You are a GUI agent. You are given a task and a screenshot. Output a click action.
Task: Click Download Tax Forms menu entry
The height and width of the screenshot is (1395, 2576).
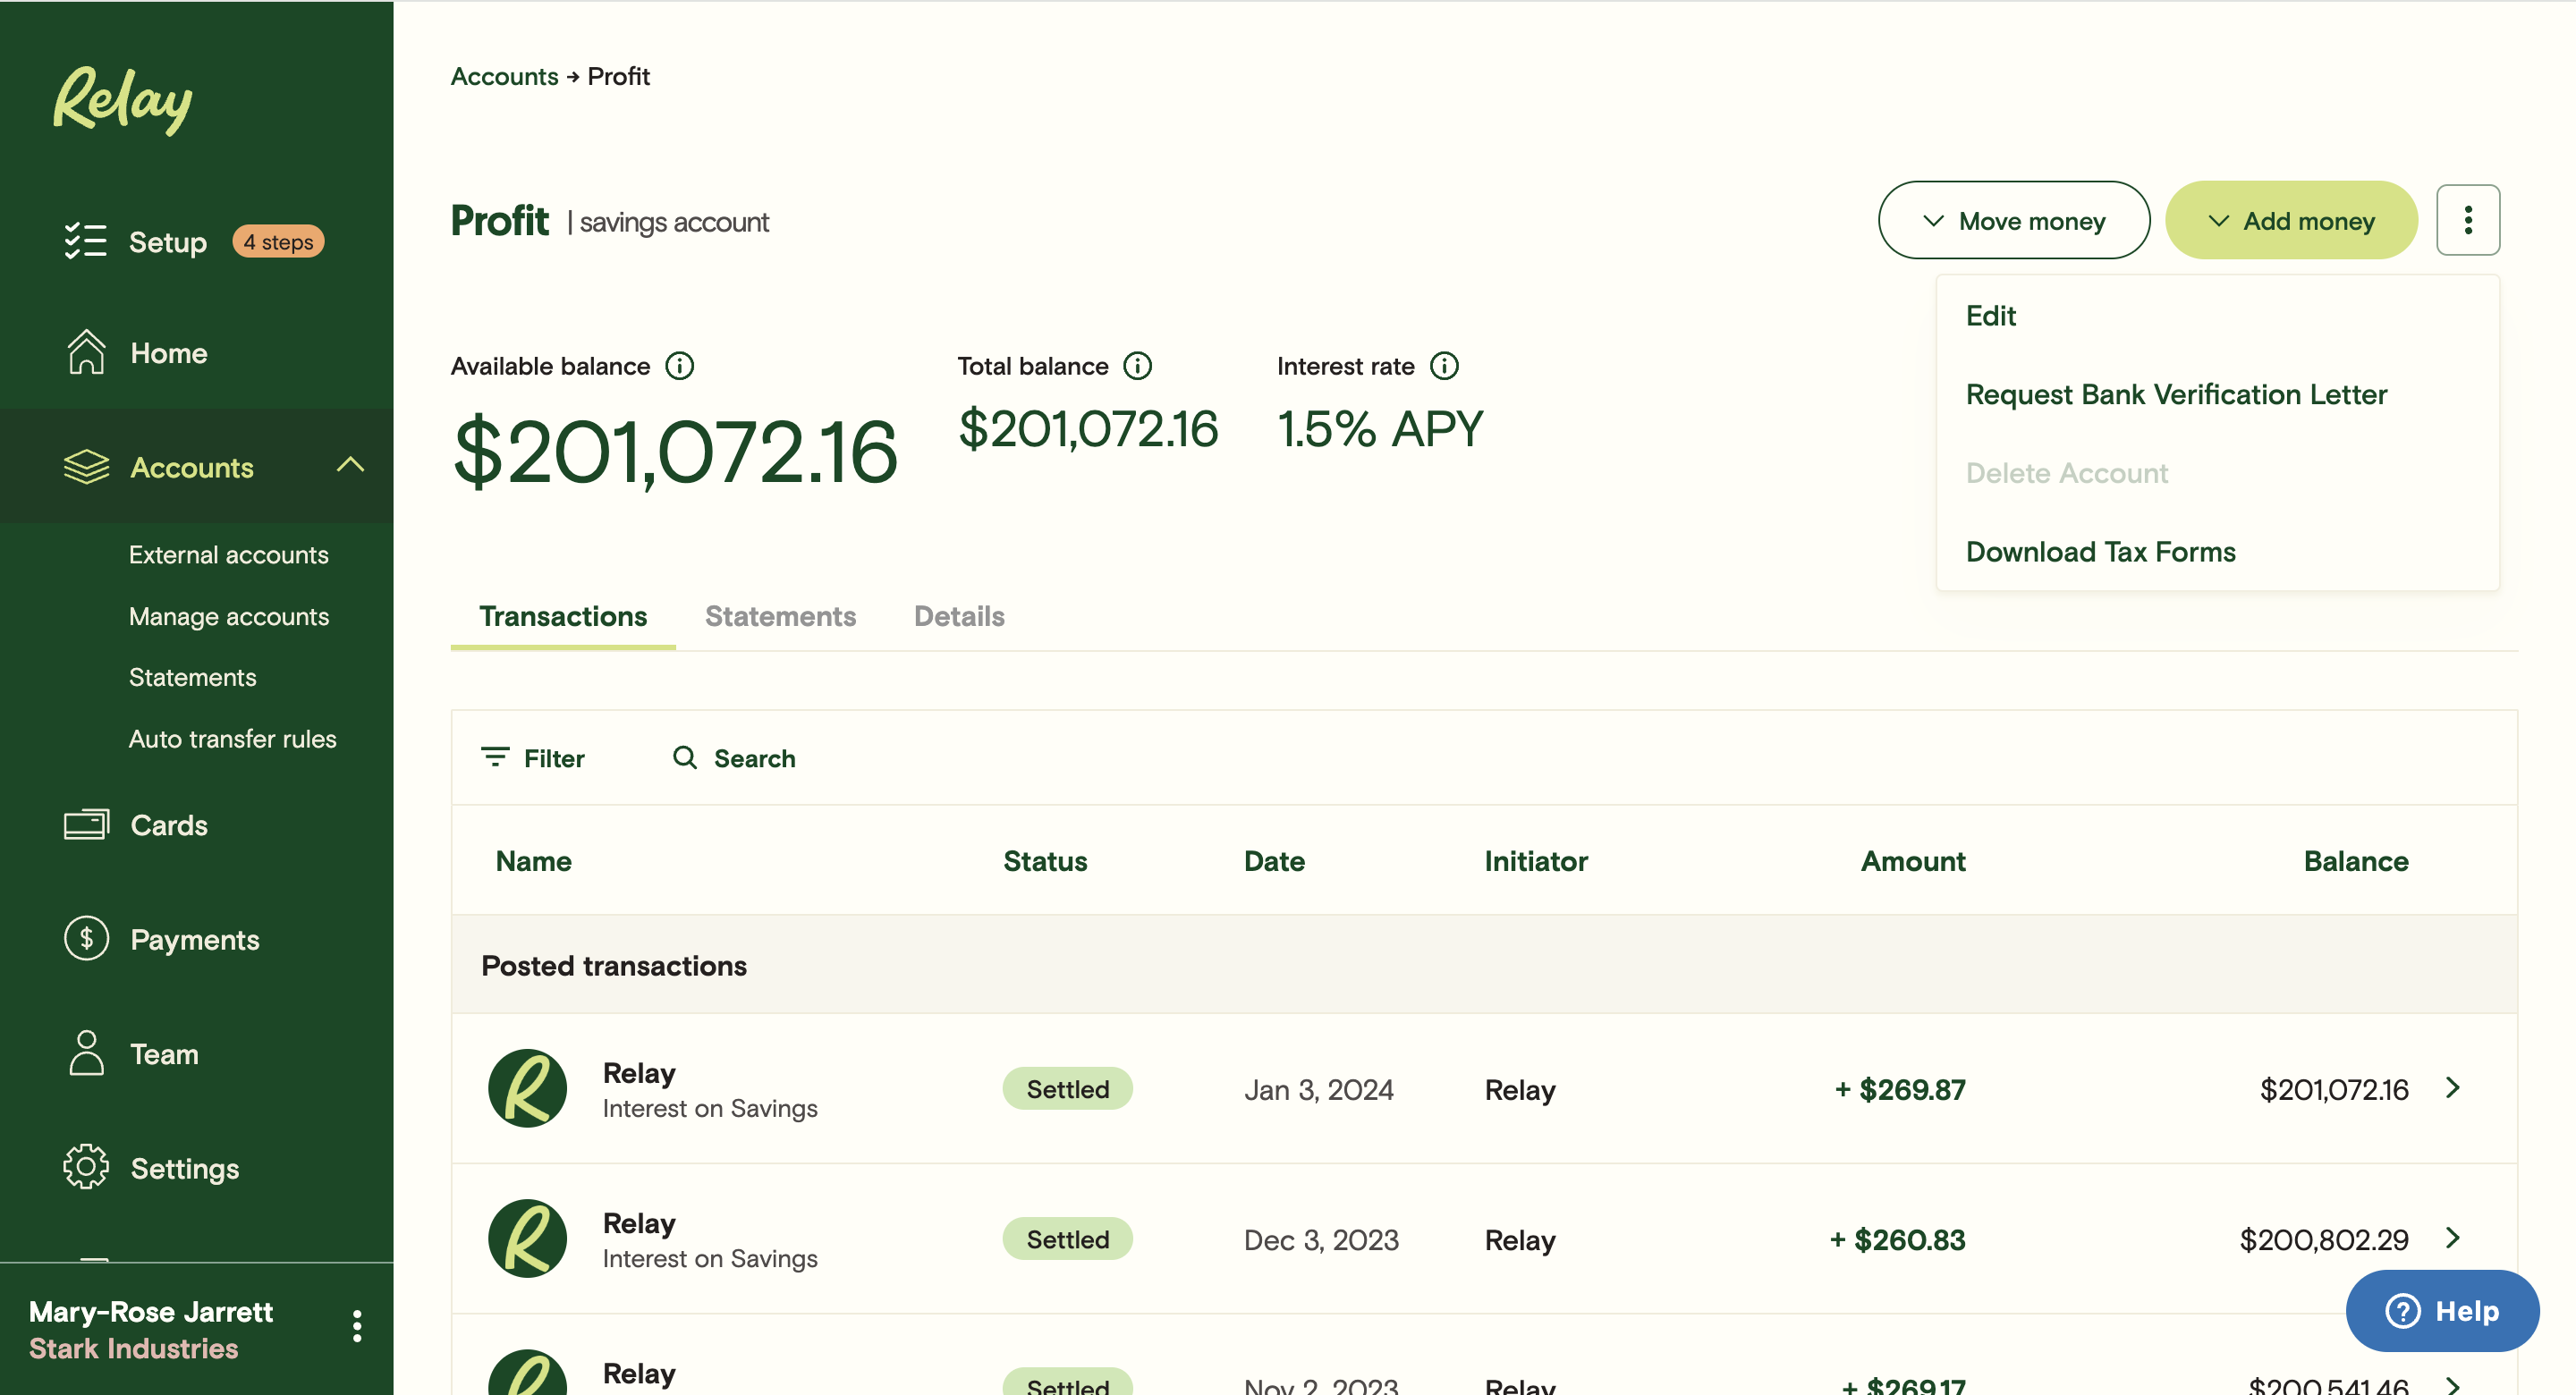coord(2100,551)
